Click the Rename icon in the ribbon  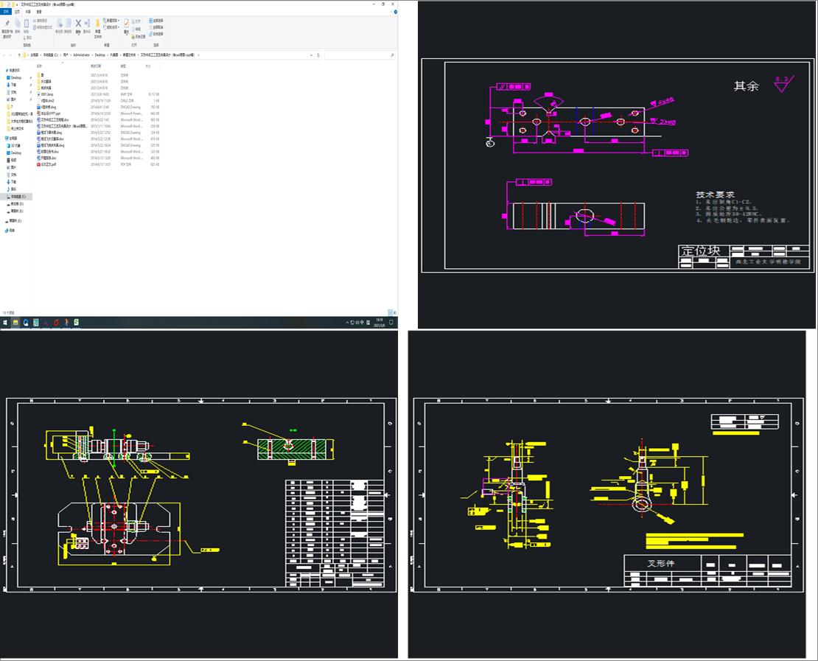[x=87, y=26]
